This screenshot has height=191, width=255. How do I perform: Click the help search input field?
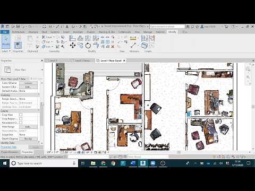[167, 27]
